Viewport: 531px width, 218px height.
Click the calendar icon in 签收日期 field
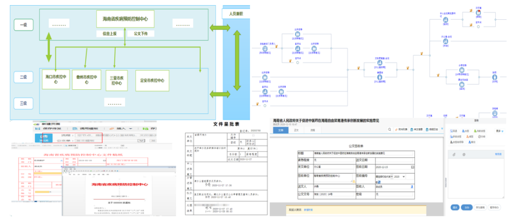[412, 168]
